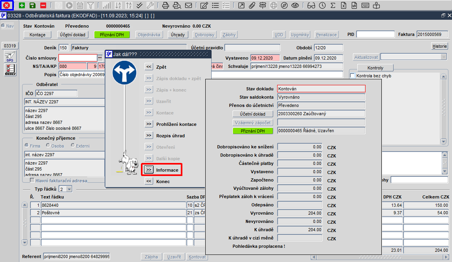Click the sigma sum icon in the toolbar

click(x=333, y=6)
